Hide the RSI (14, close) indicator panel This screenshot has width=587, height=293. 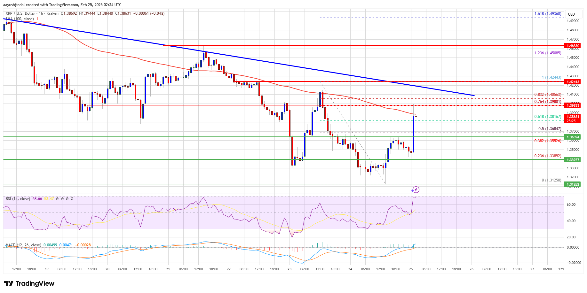coord(18,199)
